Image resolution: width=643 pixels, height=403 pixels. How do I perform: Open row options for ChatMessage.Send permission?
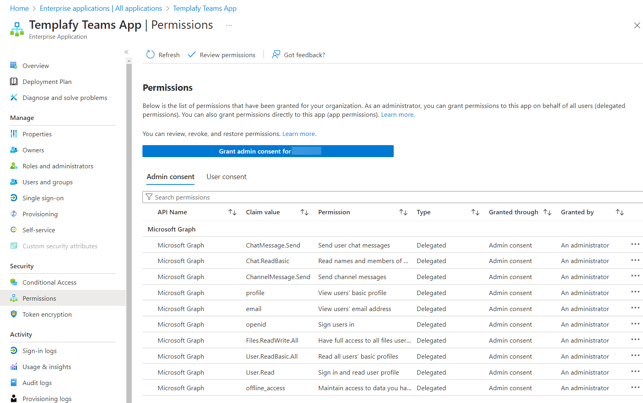[x=635, y=244]
